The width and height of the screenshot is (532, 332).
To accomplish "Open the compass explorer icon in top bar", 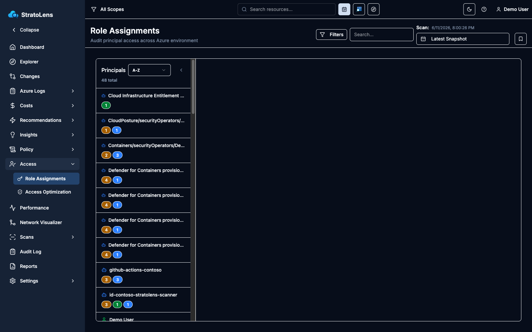I will tap(373, 9).
